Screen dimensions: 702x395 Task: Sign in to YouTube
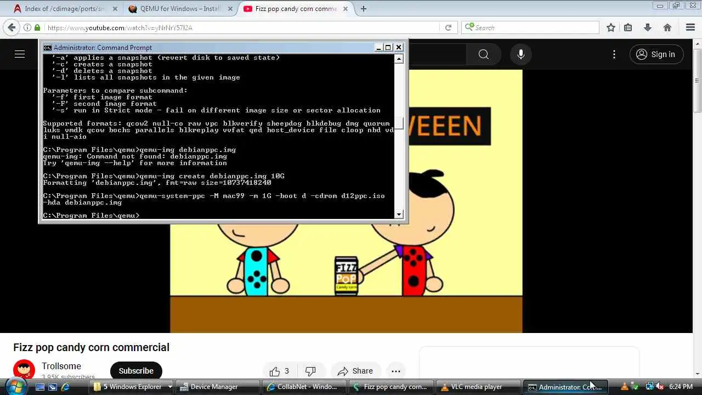coord(656,54)
